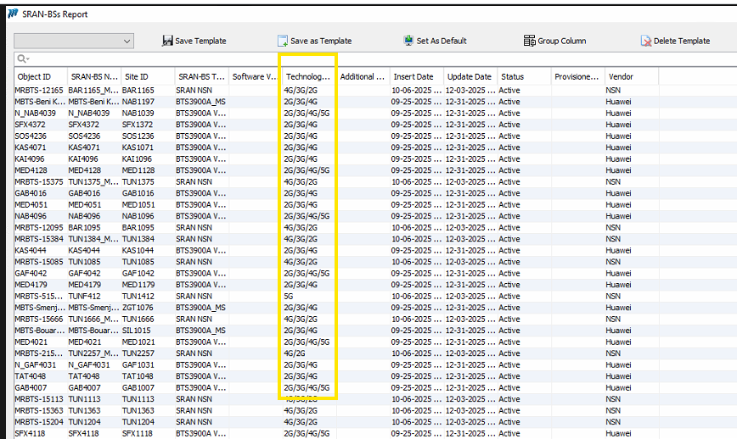Click the Technology column header
The height and width of the screenshot is (439, 737).
tap(307, 76)
